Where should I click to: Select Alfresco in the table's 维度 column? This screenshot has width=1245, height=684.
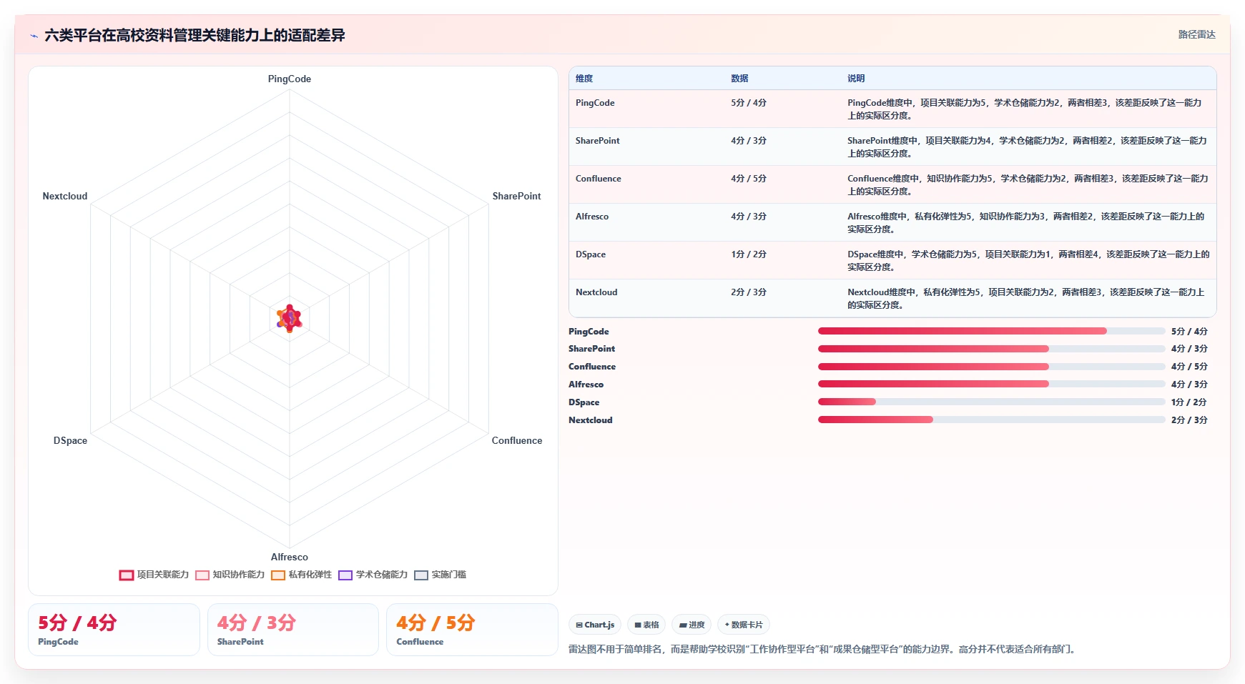pos(592,217)
